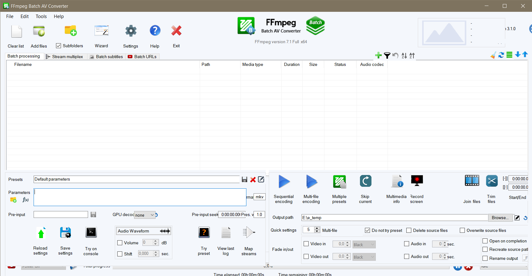The width and height of the screenshot is (532, 276).
Task: Open Video in color dropdown (Black)
Action: (x=364, y=245)
